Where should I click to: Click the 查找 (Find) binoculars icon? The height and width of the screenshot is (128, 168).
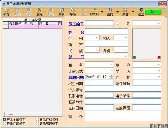[x=110, y=10]
